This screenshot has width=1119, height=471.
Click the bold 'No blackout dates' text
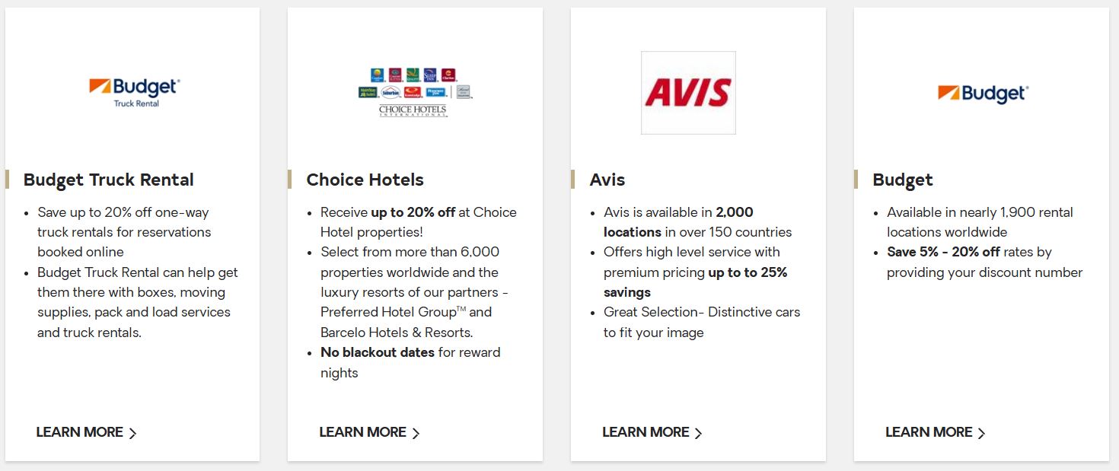coord(378,352)
